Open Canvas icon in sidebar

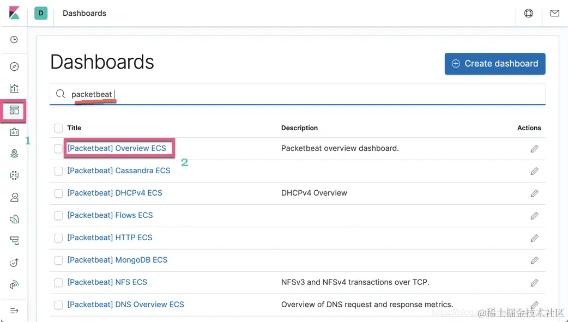click(14, 132)
